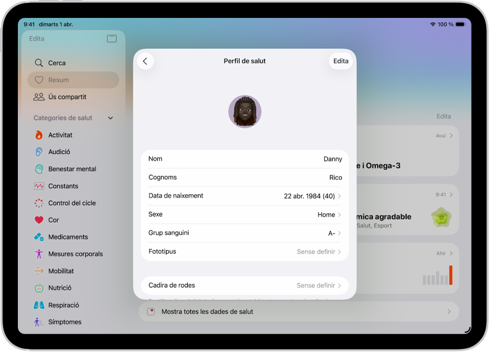Viewport: 490px width, 352px height.
Task: Click the Ús compartit people icon
Action: tap(39, 97)
